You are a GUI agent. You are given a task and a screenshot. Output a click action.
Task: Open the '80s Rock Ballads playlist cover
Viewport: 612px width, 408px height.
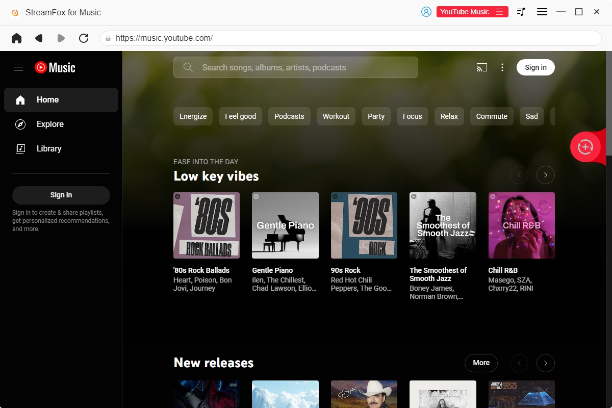pyautogui.click(x=207, y=225)
